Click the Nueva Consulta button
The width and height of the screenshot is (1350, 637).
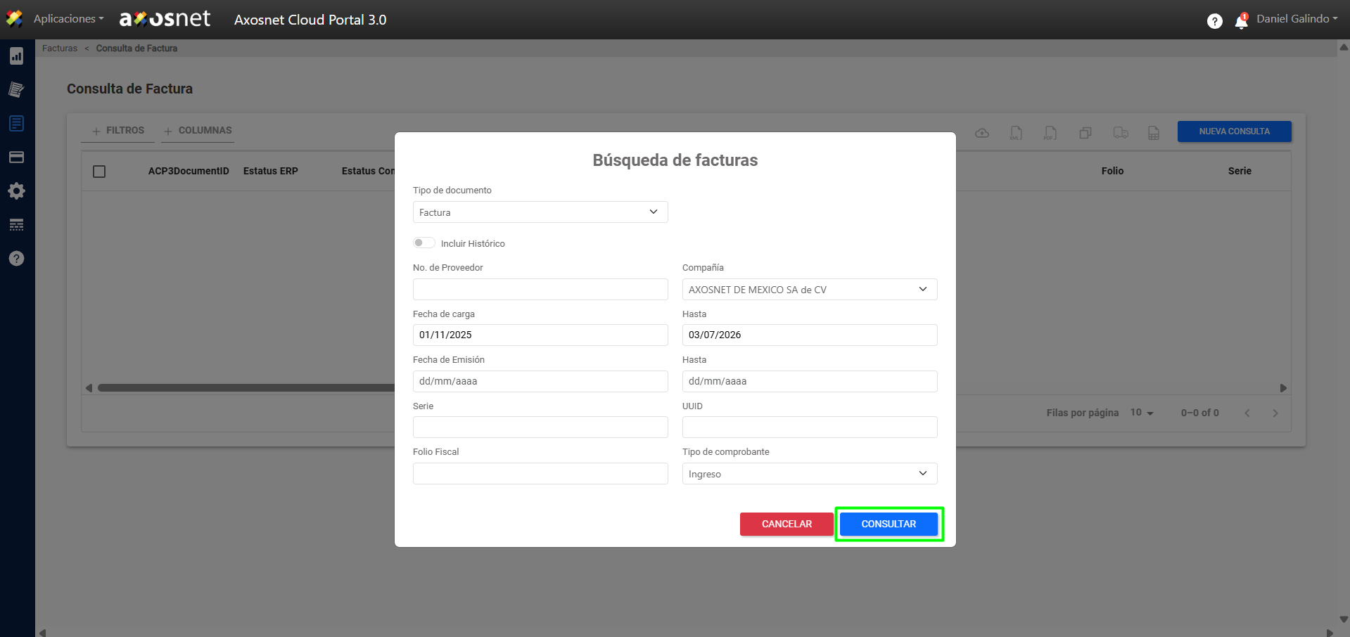1235,131
